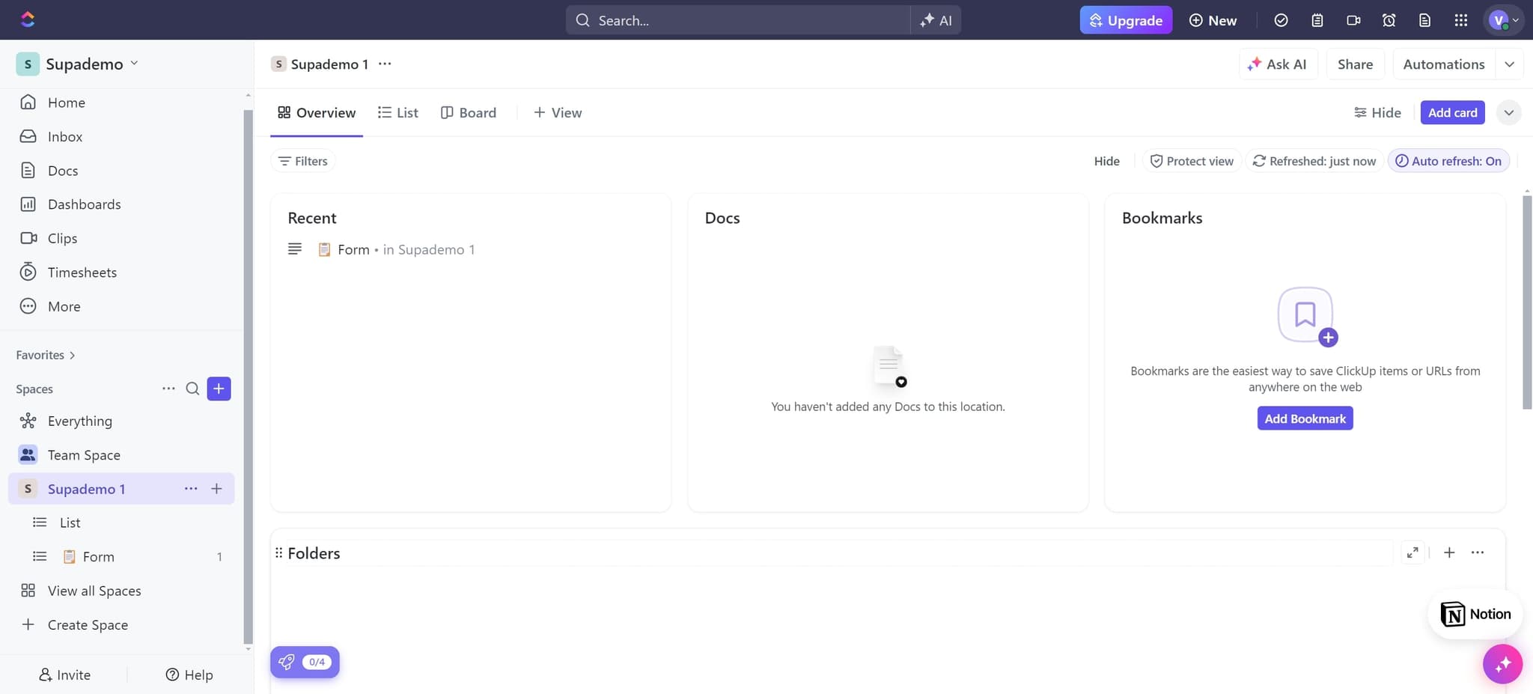Expand the Favorites section
This screenshot has width=1533, height=694.
pos(72,354)
